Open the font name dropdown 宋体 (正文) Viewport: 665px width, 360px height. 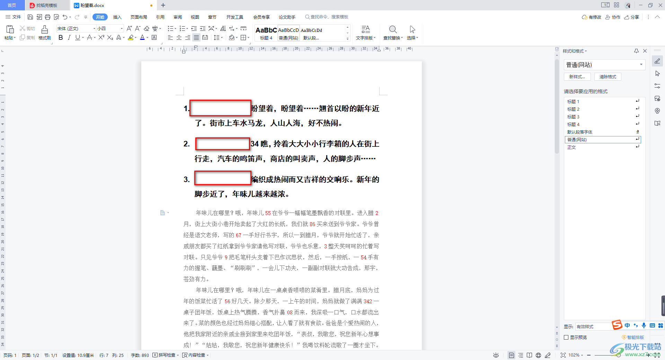coord(94,28)
